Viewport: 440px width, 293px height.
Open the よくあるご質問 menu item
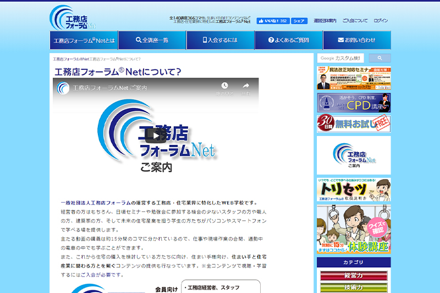pyautogui.click(x=288, y=40)
